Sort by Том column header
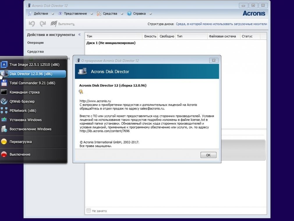 pyautogui.click(x=114, y=36)
